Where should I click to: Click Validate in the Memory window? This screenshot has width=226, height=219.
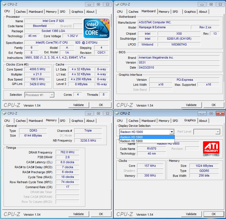pos(78,214)
